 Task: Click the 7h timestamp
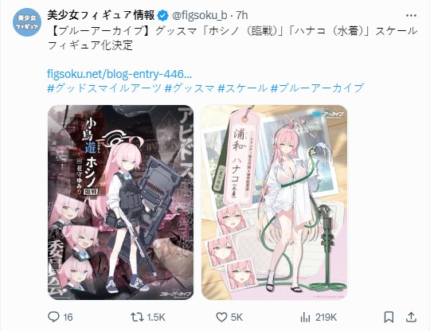[x=242, y=16]
